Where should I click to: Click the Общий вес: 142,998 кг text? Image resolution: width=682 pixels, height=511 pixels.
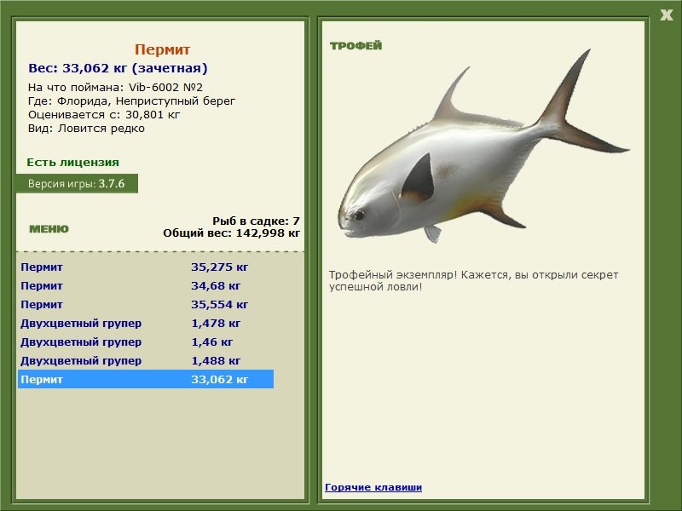point(231,233)
